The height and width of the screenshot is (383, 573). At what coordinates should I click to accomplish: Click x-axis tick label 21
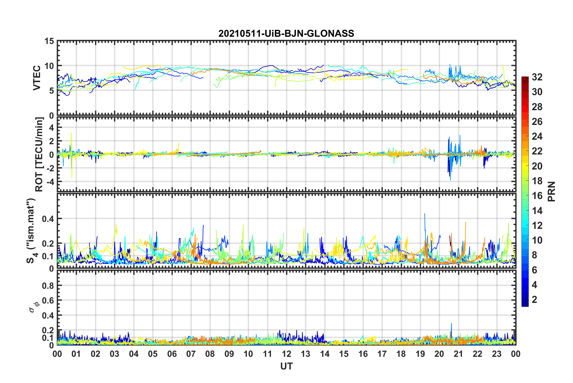click(x=459, y=354)
